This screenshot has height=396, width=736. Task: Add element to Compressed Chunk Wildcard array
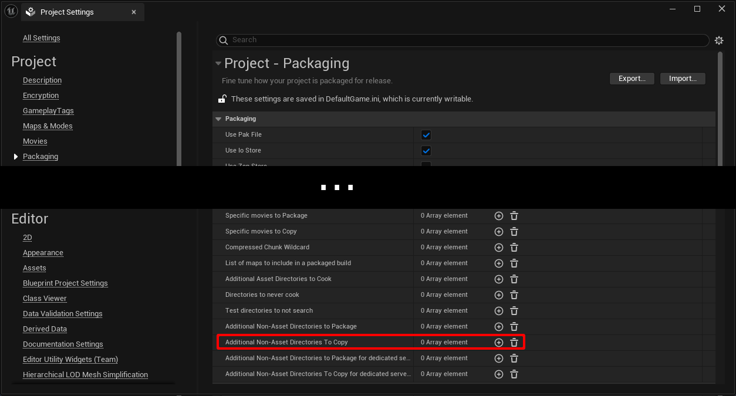click(499, 248)
